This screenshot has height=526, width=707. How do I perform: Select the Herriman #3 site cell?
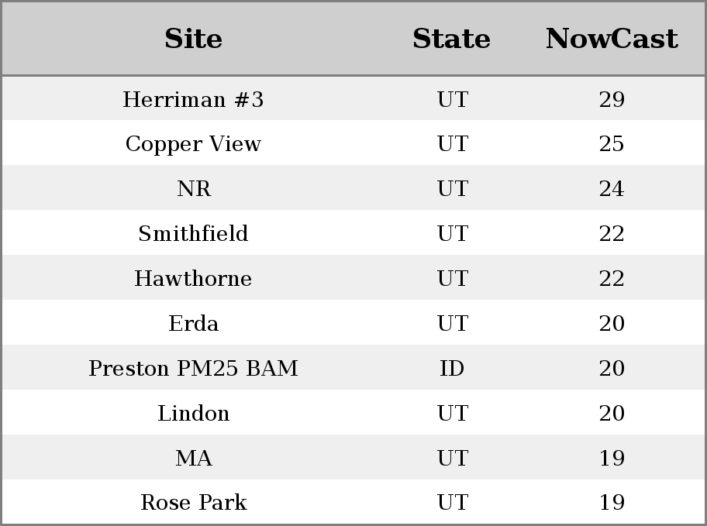193,100
